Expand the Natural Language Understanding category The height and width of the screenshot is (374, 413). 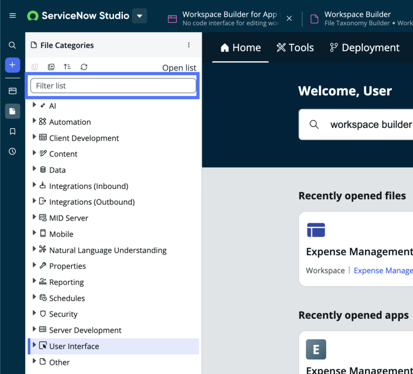pos(34,249)
